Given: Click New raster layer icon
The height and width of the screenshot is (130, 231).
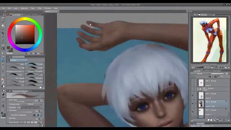Looking at the screenshot, I should click(x=209, y=120).
